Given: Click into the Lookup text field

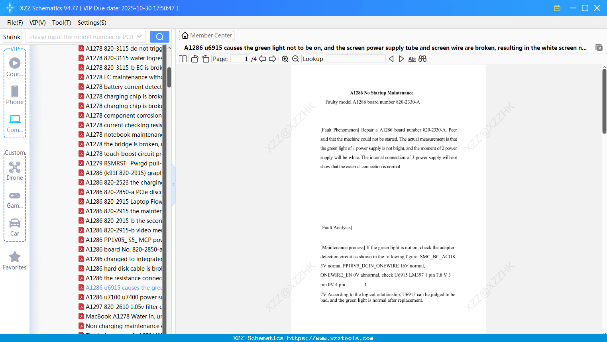Looking at the screenshot, I should coord(356,59).
